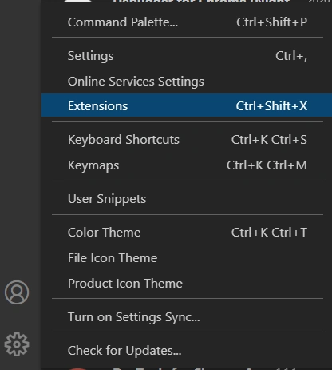Open User Snippets
This screenshot has width=332, height=370.
(188, 199)
